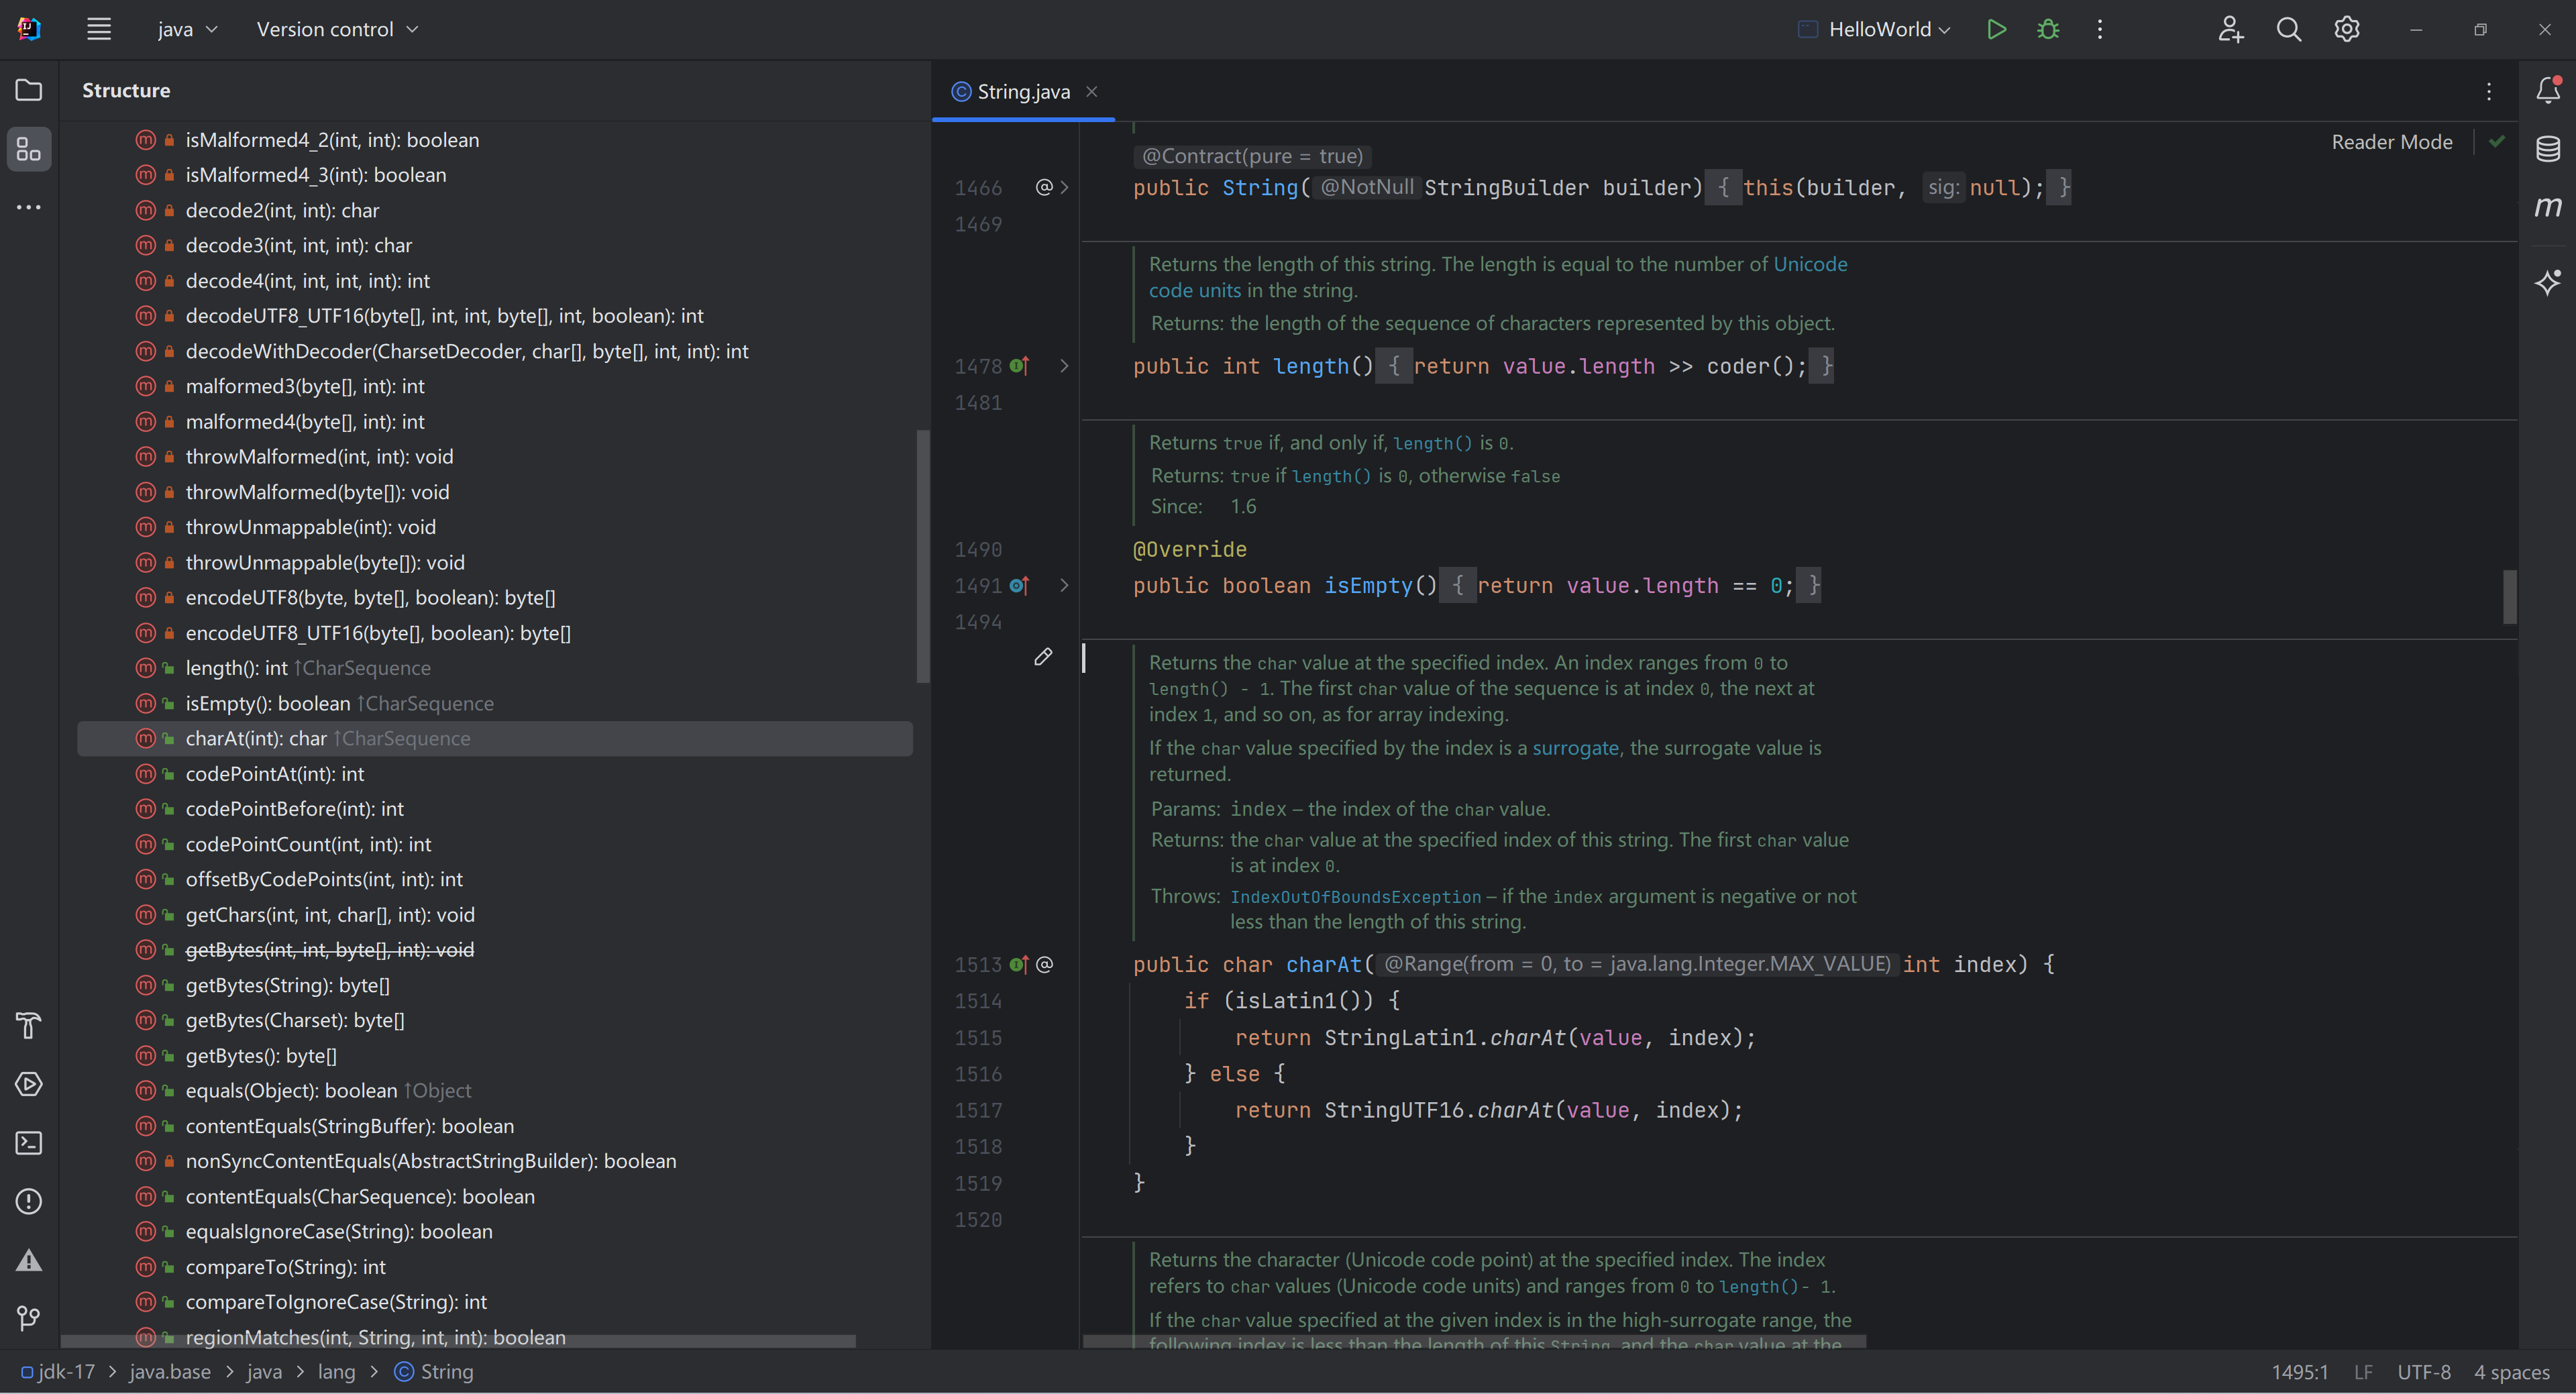Select nonSyncContentEquals(AbstractStringBuilder) in Structure

tap(494, 1161)
